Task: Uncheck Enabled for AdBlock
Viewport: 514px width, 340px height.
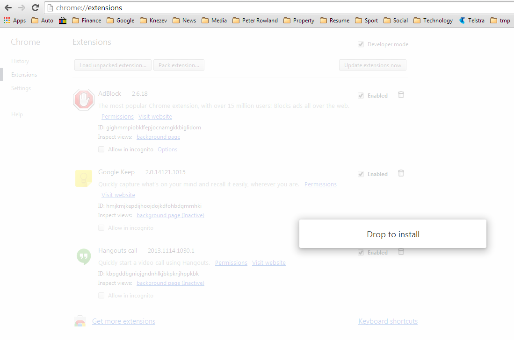Action: (361, 96)
